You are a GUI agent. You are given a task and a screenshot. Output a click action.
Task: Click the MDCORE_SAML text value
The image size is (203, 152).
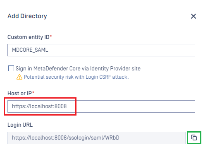point(30,50)
